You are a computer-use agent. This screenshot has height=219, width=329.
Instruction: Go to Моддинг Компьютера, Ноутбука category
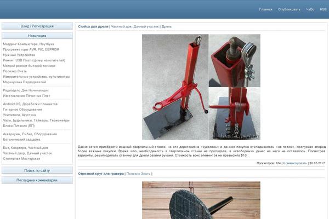[29, 44]
